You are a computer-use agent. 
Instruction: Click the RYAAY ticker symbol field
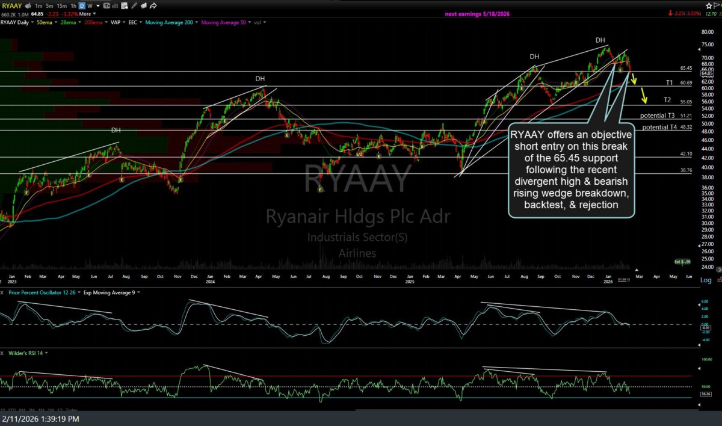tap(11, 6)
